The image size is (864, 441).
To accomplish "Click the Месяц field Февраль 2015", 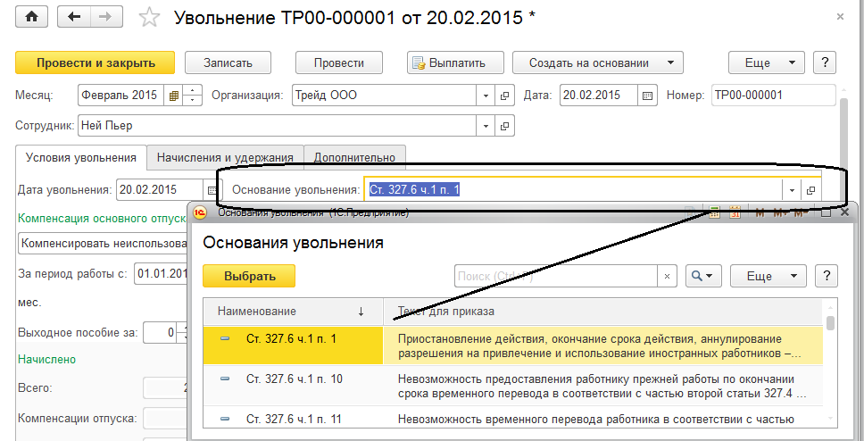I will pos(121,96).
